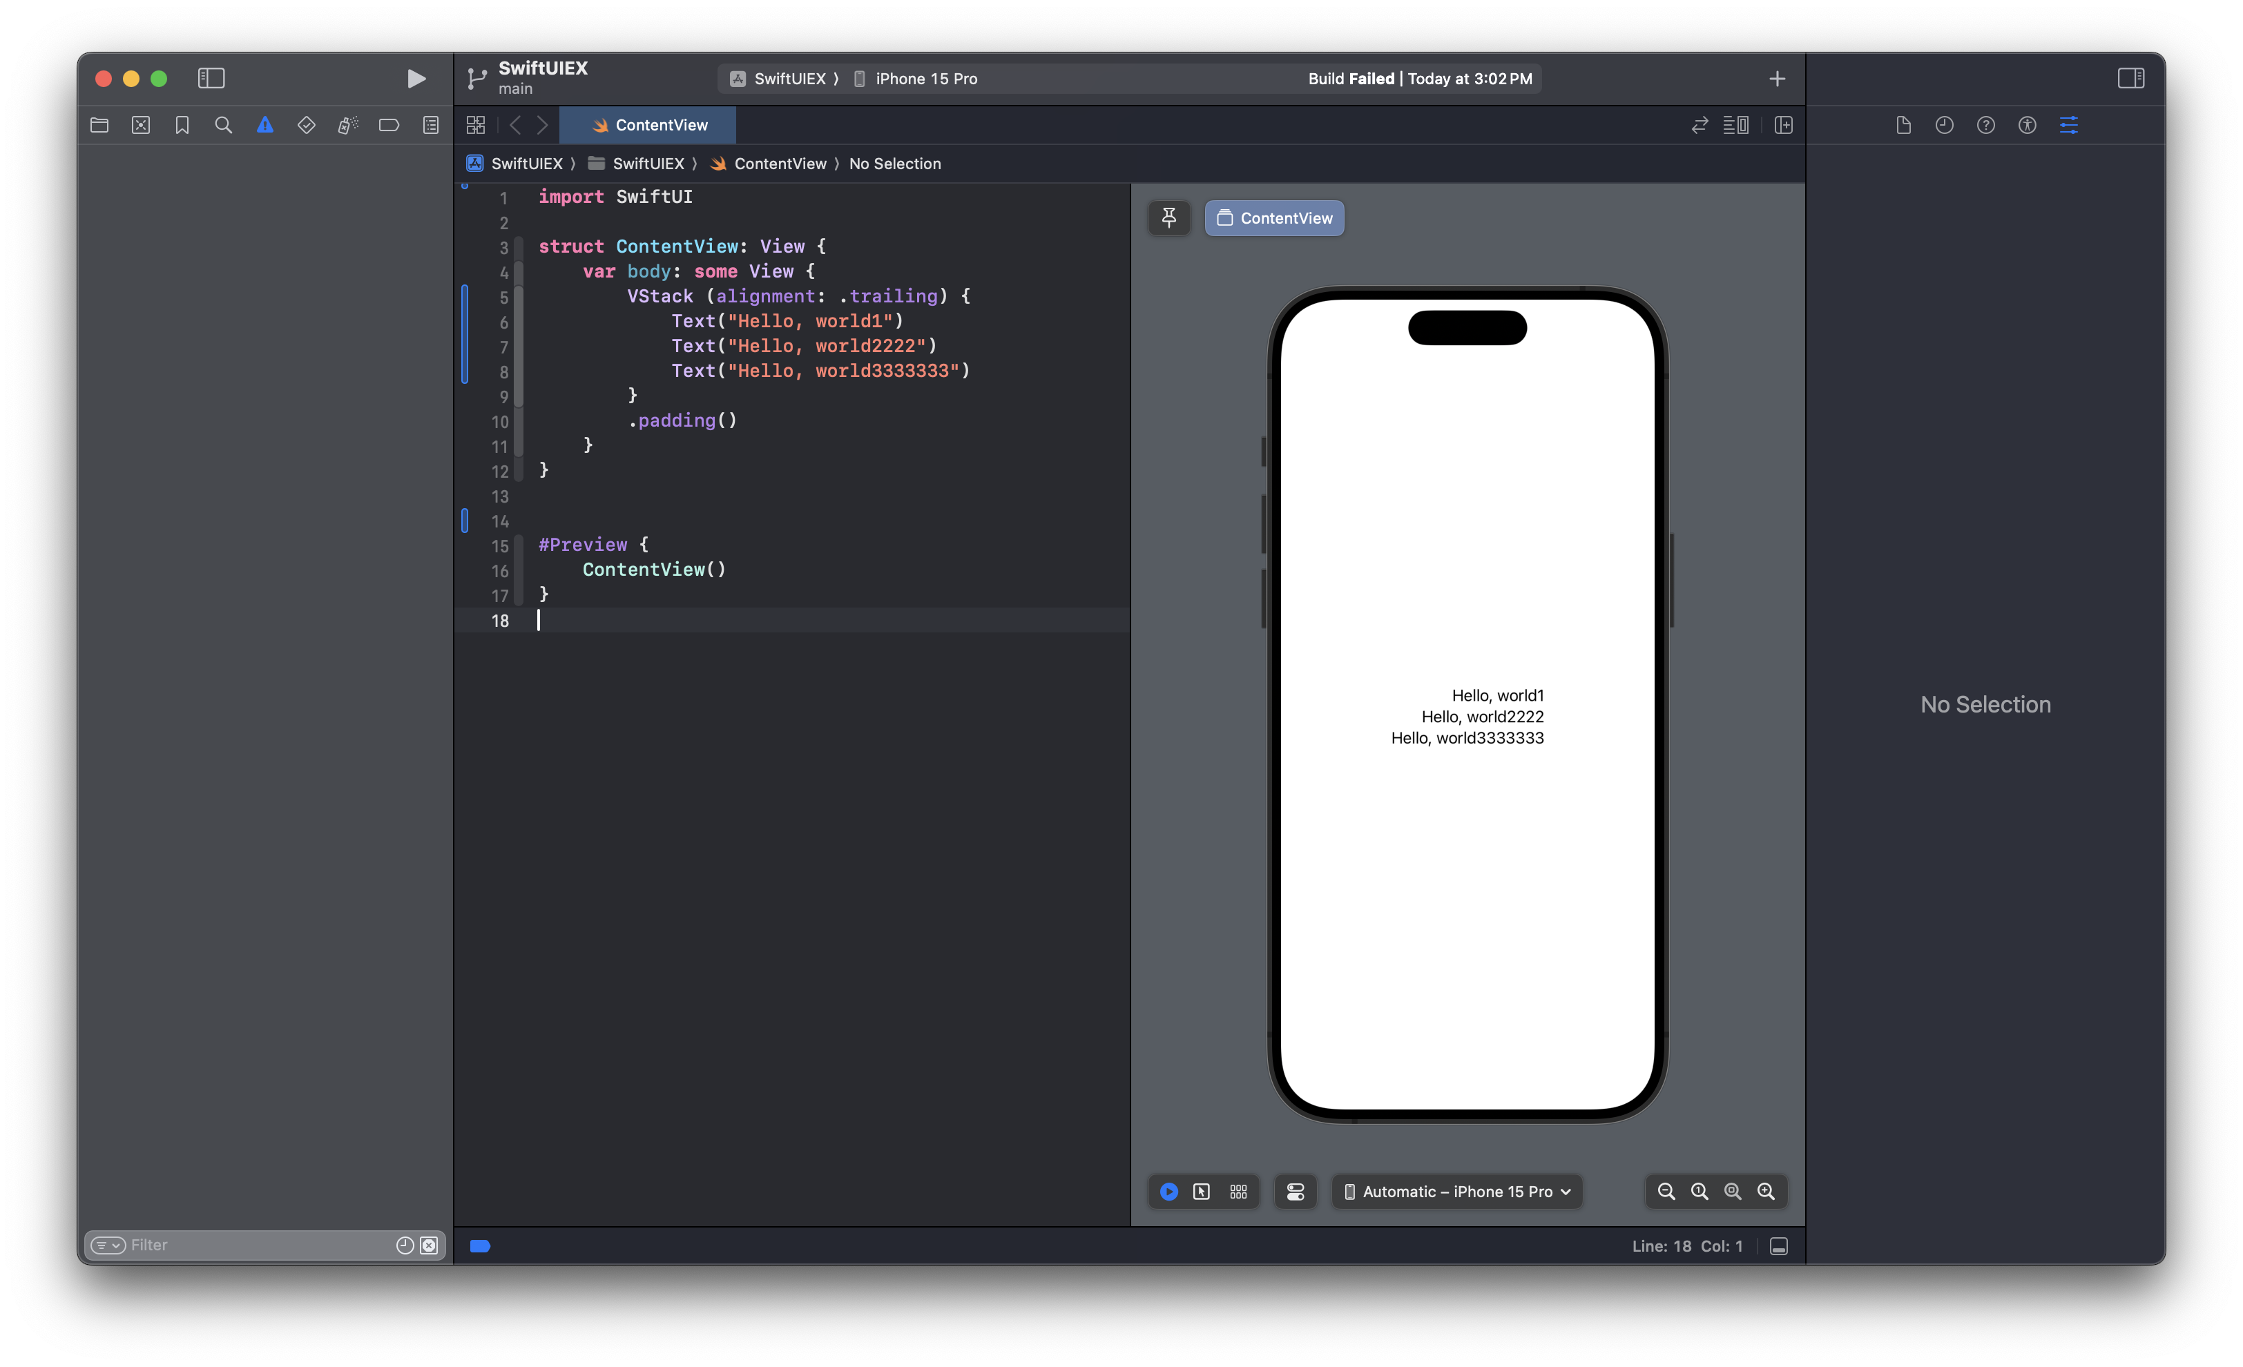The height and width of the screenshot is (1367, 2243).
Task: Expand Automatic – iPhone 15 Pro dropdown
Action: click(x=1456, y=1192)
